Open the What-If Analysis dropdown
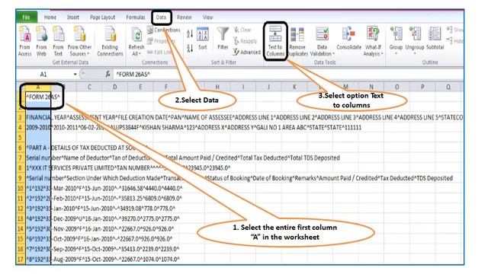 coord(373,41)
